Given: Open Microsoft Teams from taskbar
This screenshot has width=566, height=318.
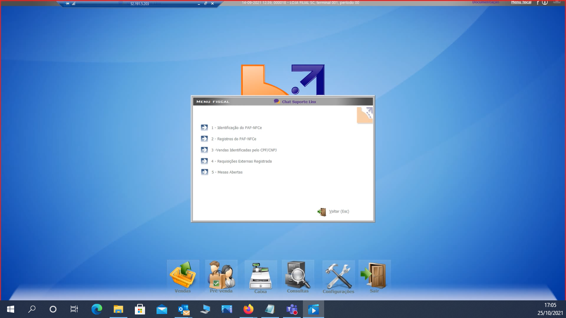Looking at the screenshot, I should (x=292, y=309).
